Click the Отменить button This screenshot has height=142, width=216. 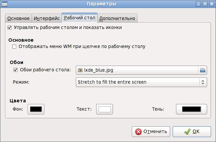151,132
